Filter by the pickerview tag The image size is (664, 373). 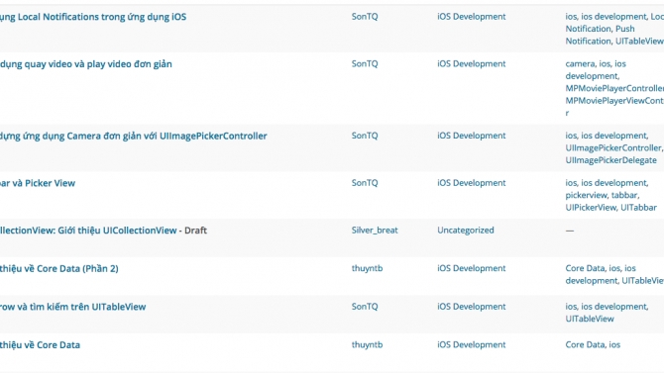(586, 195)
